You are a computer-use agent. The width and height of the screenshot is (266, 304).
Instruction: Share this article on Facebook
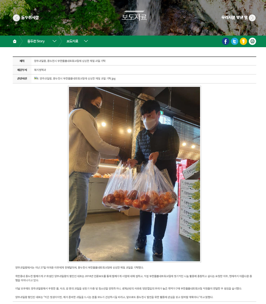(x=226, y=41)
